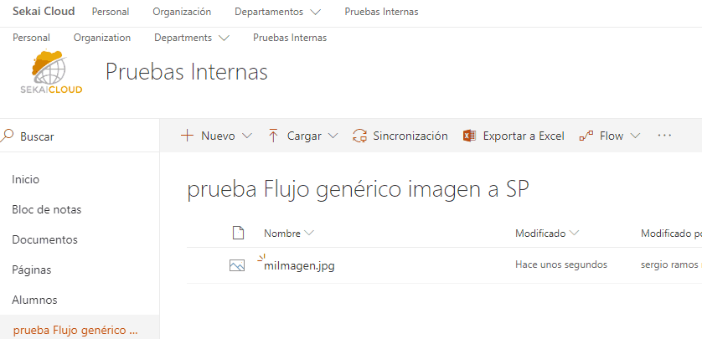
Task: Select prueba Flujo genérico sidebar item
Action: tap(80, 330)
